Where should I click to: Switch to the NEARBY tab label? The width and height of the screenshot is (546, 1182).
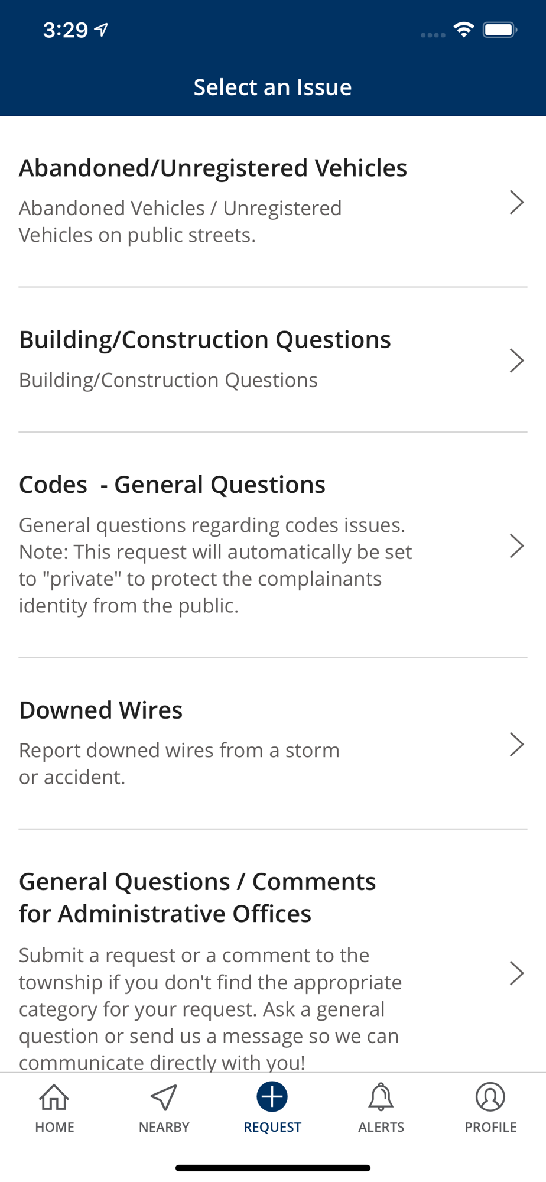click(x=164, y=1127)
